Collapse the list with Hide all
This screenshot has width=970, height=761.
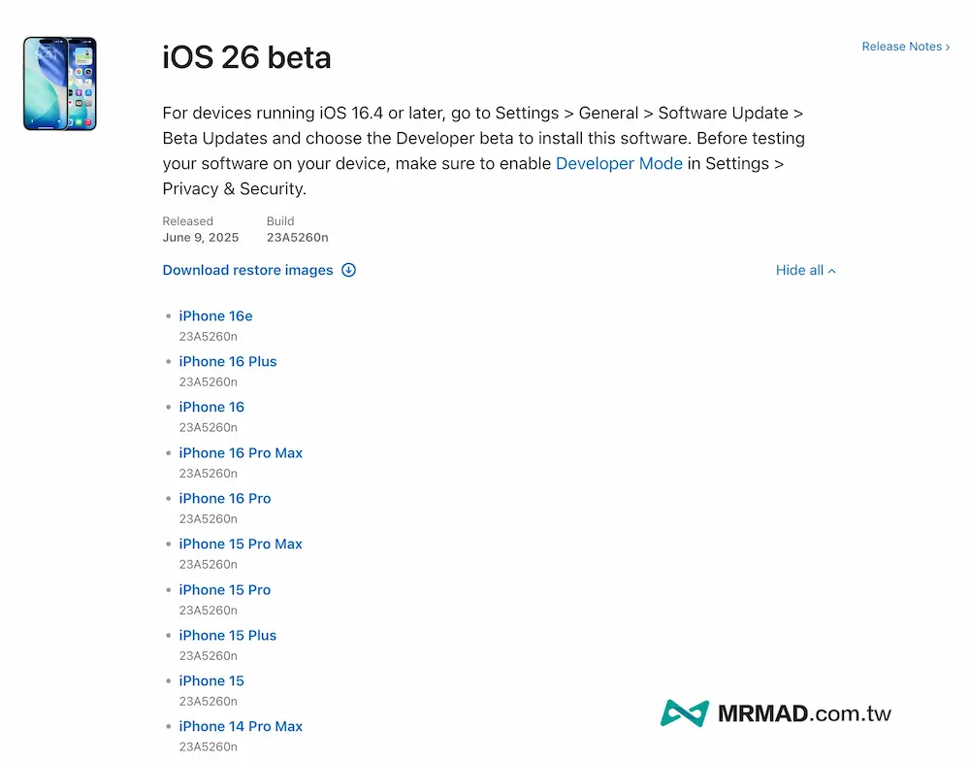tap(799, 270)
